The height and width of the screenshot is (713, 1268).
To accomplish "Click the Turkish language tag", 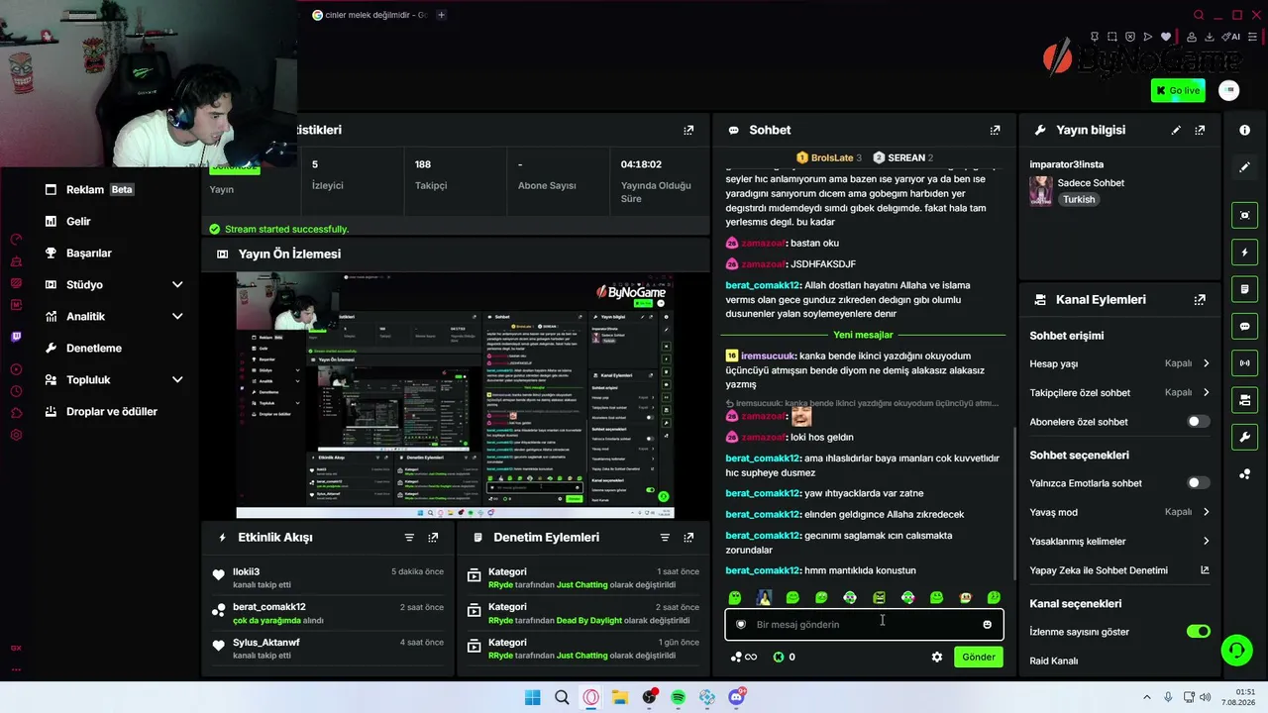I will (x=1079, y=199).
